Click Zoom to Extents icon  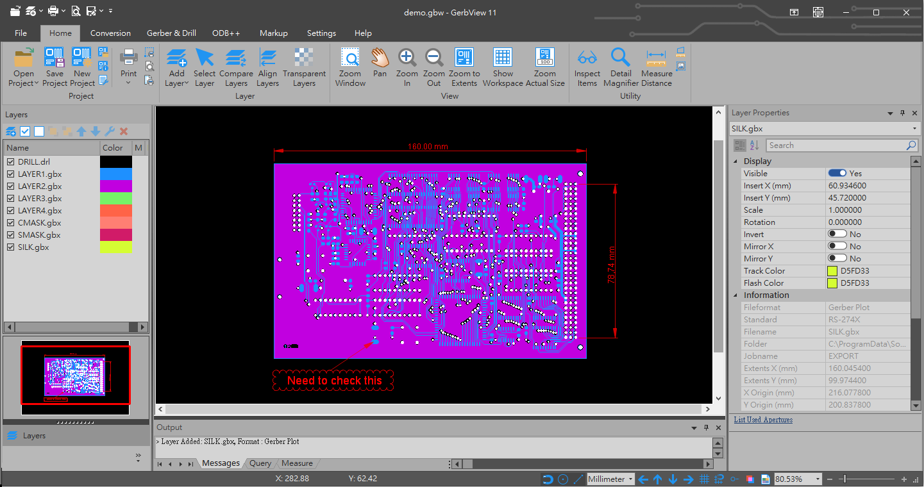pos(464,67)
